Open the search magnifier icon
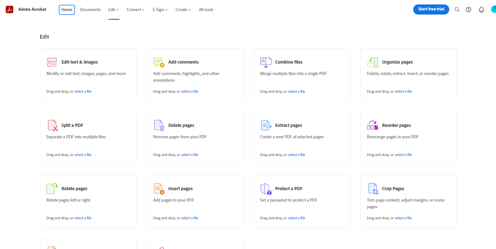Viewport: 496px width, 249px height. (457, 9)
